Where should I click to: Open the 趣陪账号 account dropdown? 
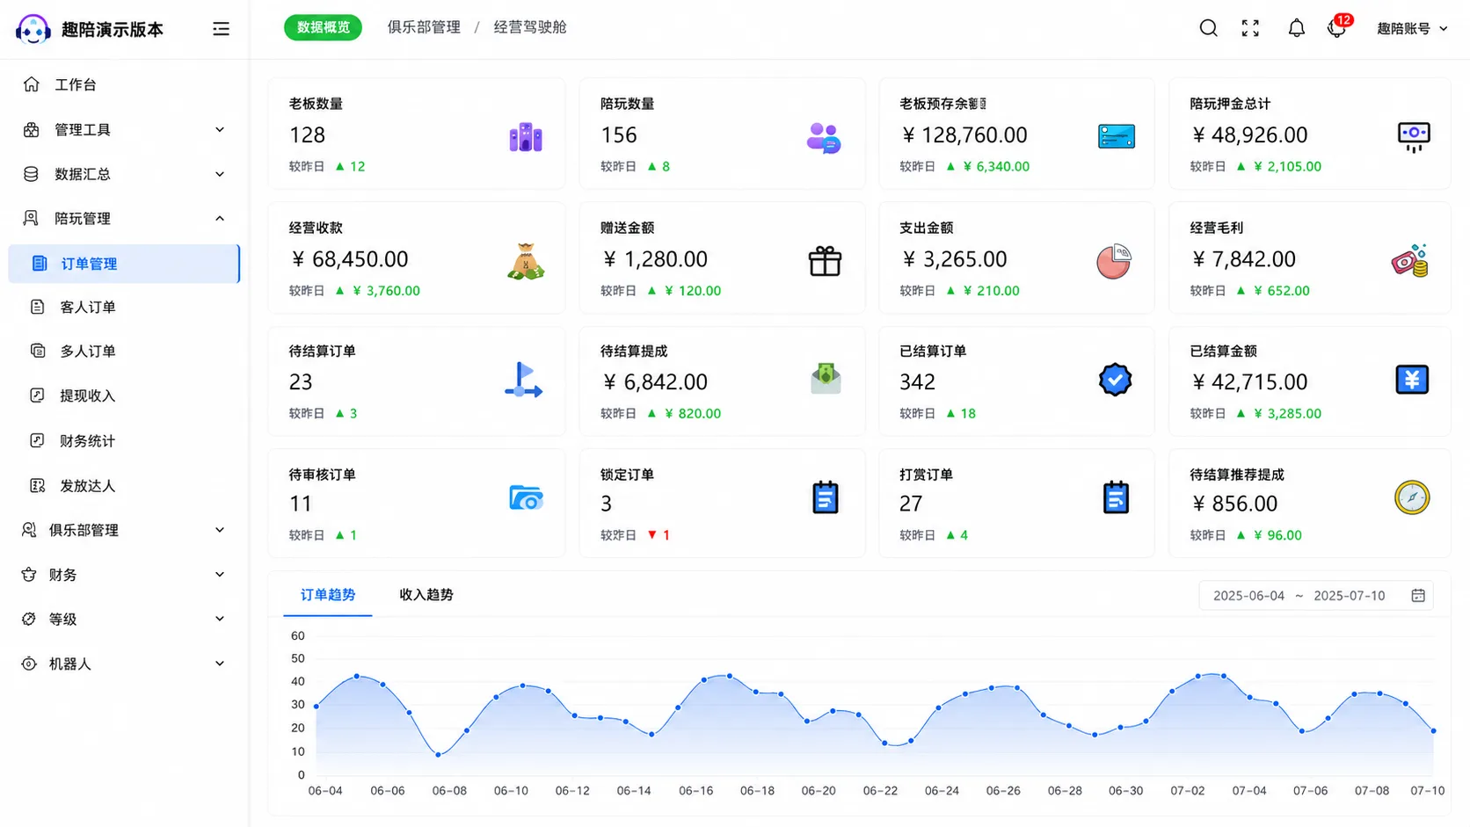point(1412,29)
